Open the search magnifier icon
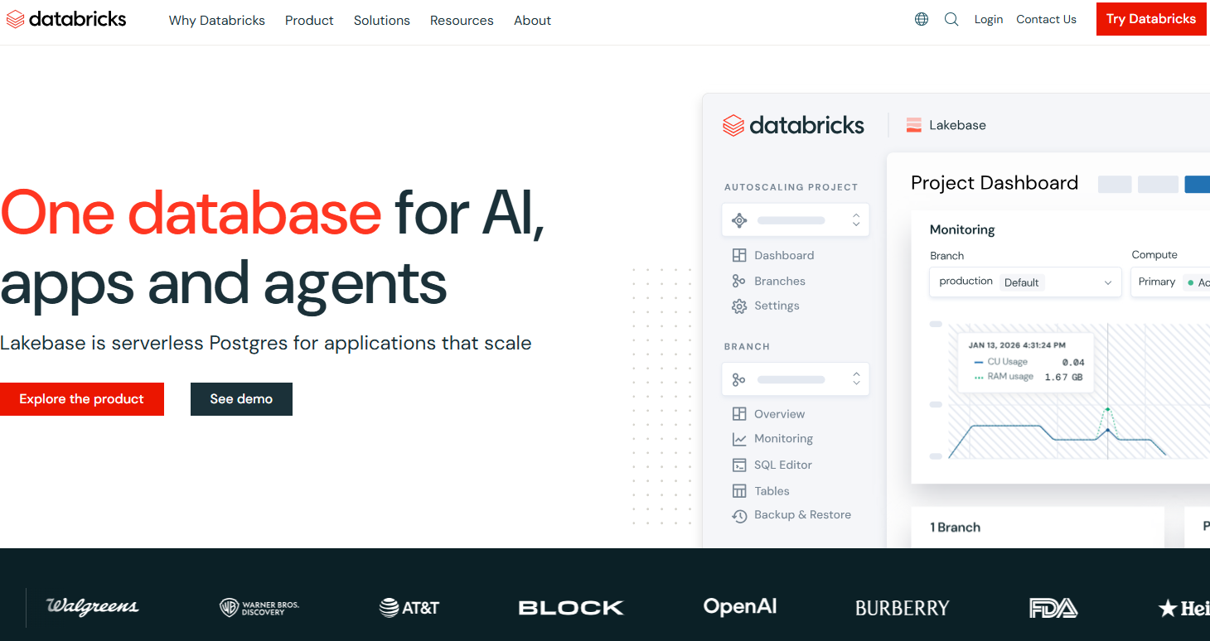Image resolution: width=1210 pixels, height=641 pixels. (x=951, y=19)
